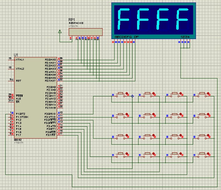Click the P1.0/T2 pin label
This screenshot has width=221, height=190.
[20, 114]
